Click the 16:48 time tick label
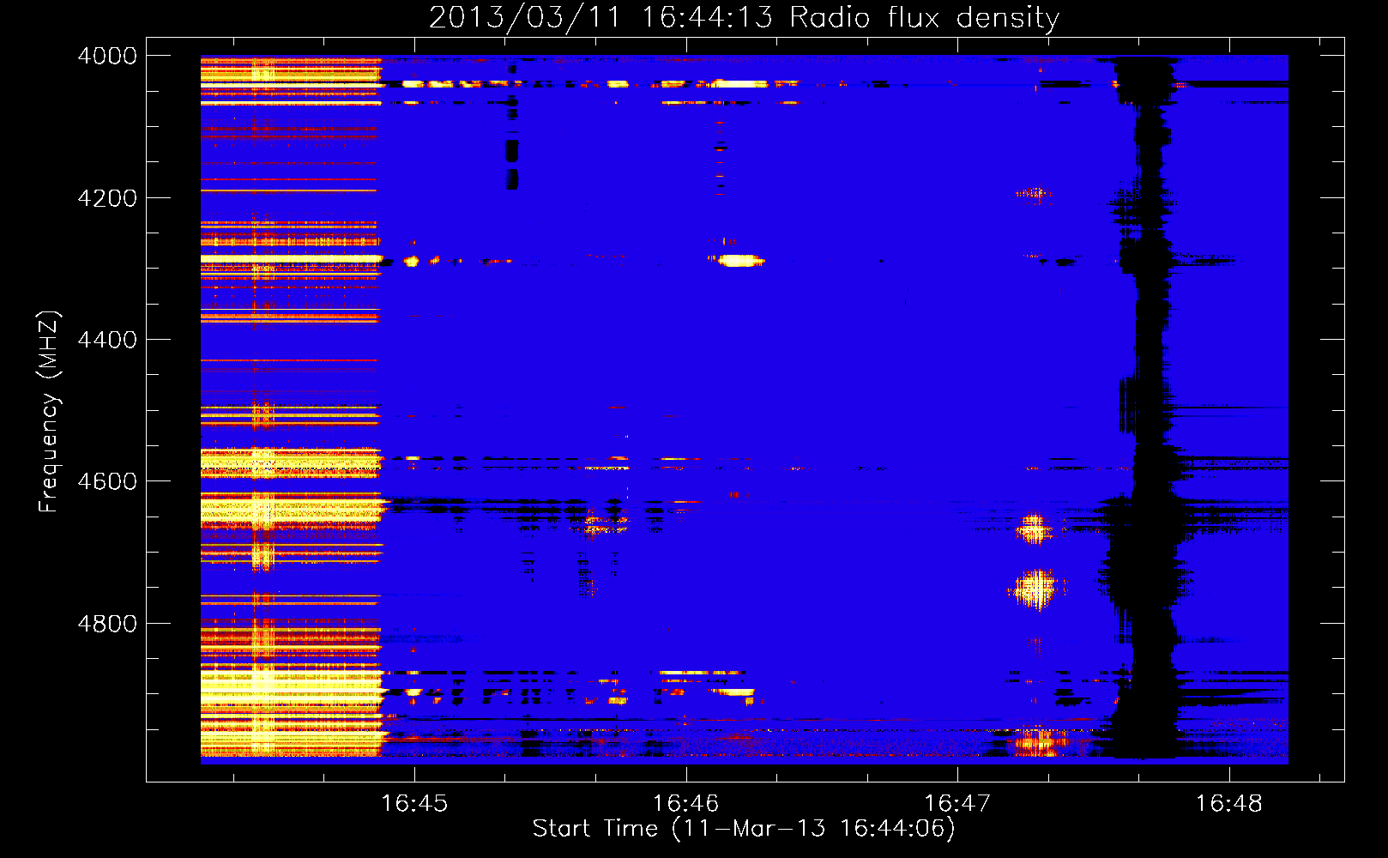 point(1229,804)
